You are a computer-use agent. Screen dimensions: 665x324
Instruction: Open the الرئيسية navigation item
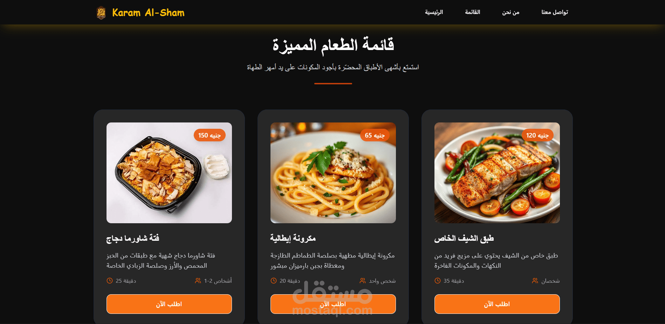coord(434,12)
